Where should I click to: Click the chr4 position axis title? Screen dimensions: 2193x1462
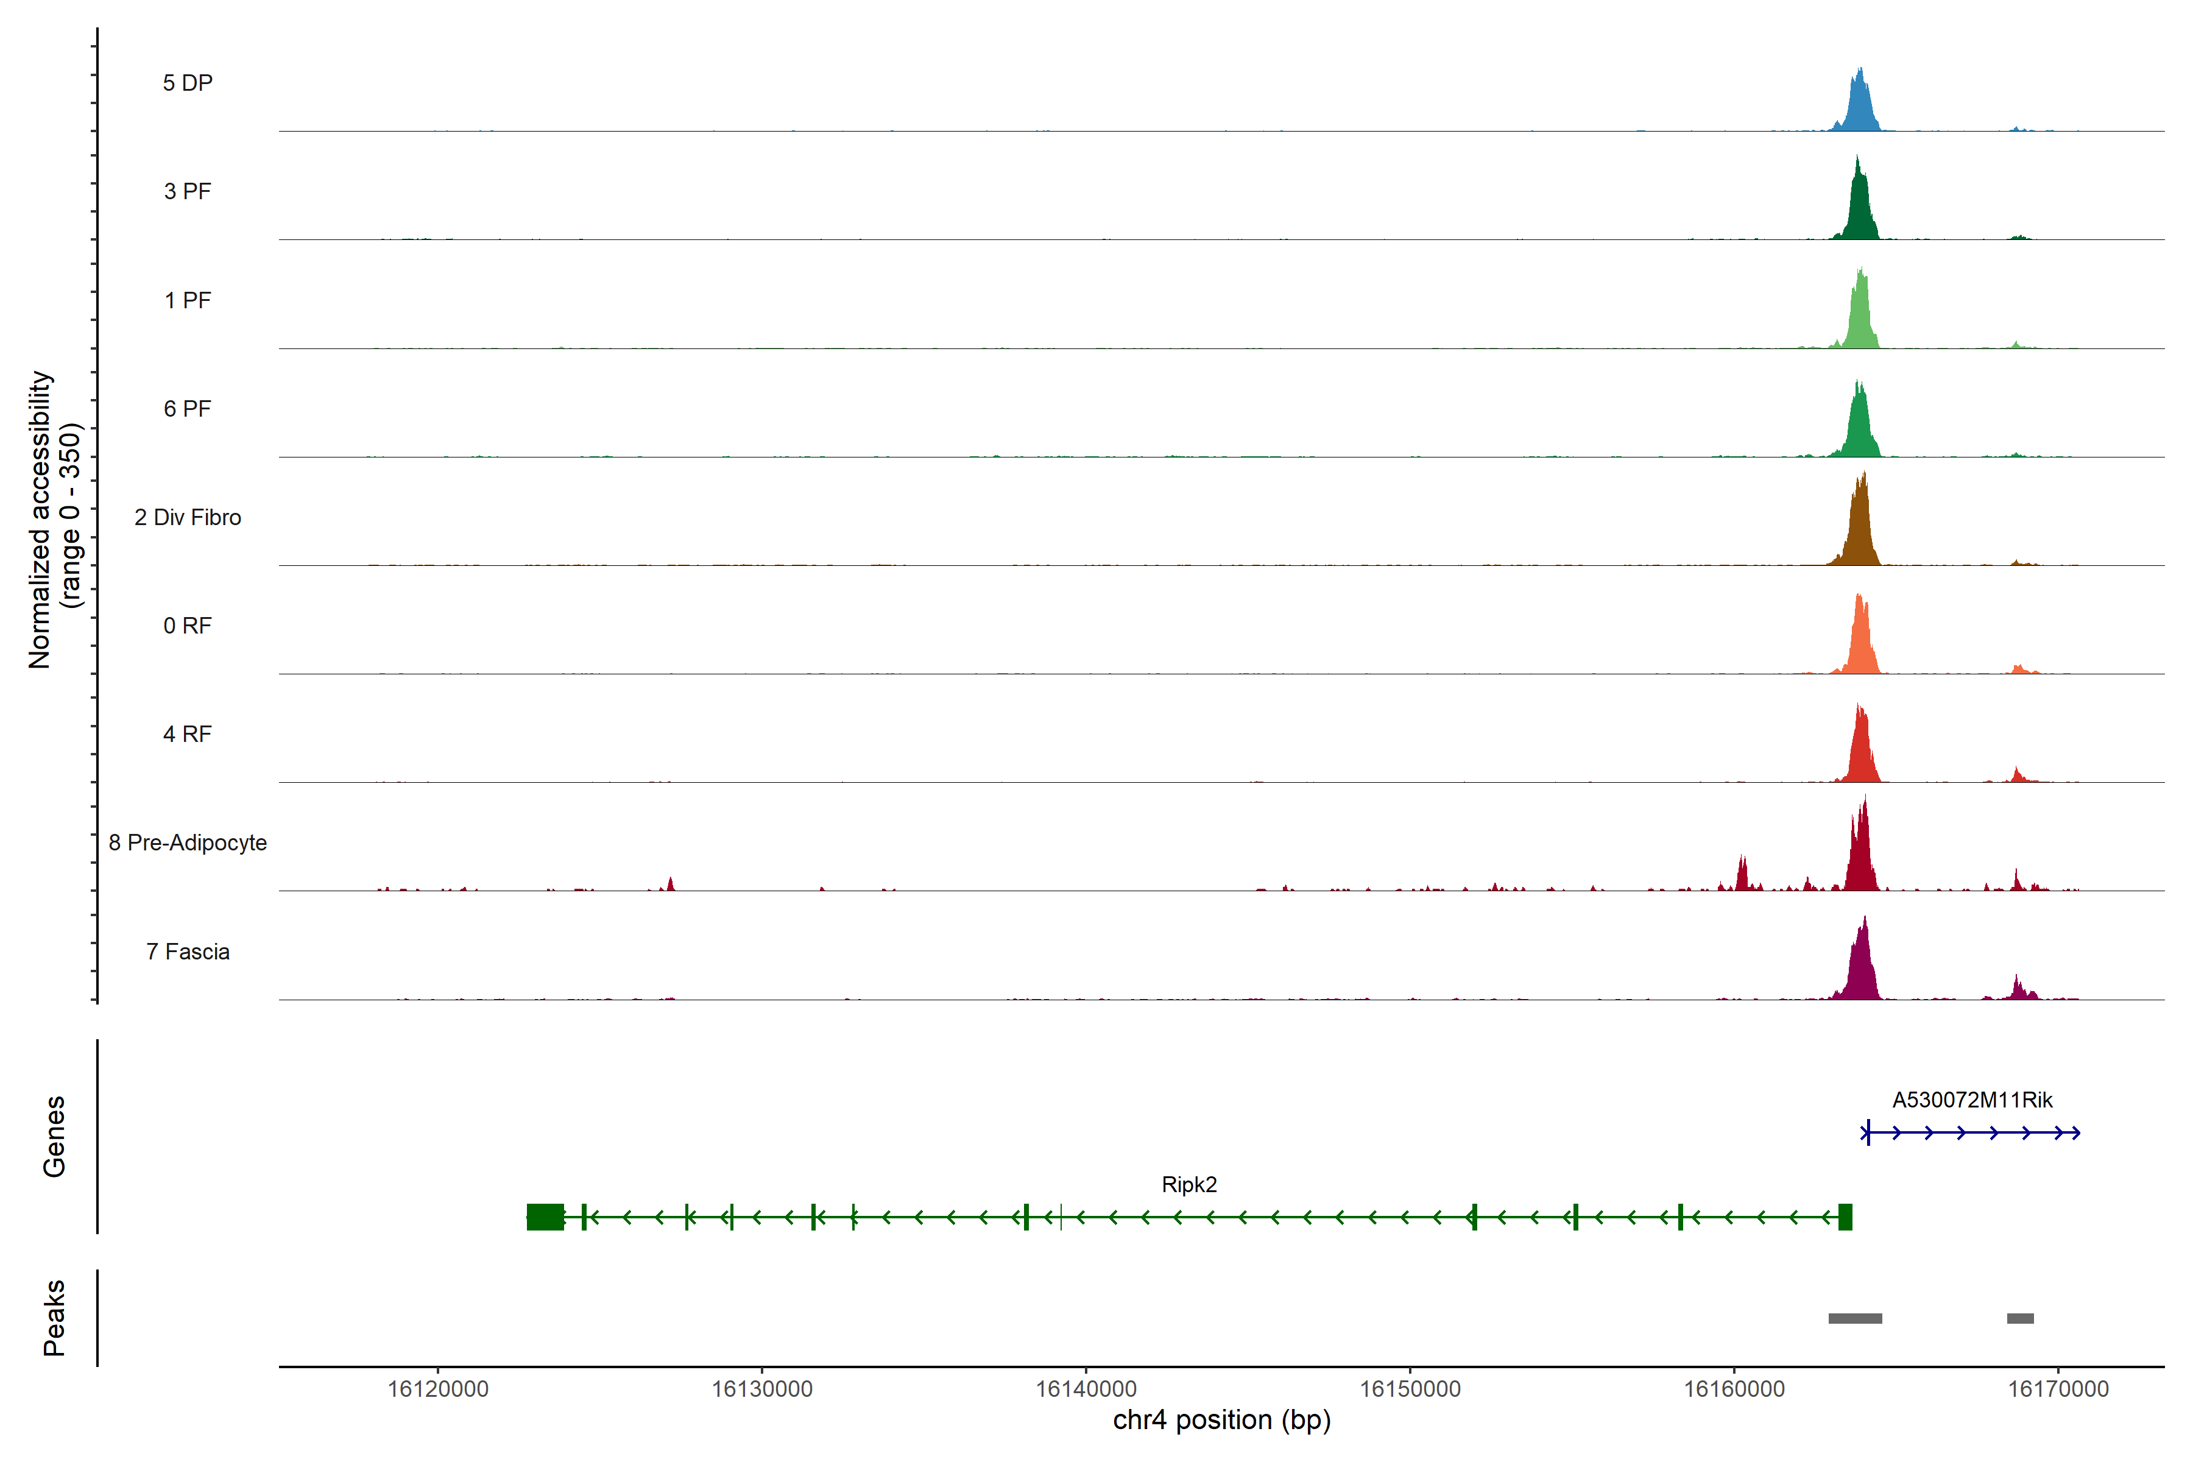coord(1221,1420)
